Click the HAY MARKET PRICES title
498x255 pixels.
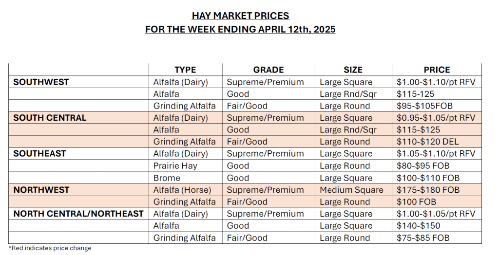click(240, 16)
